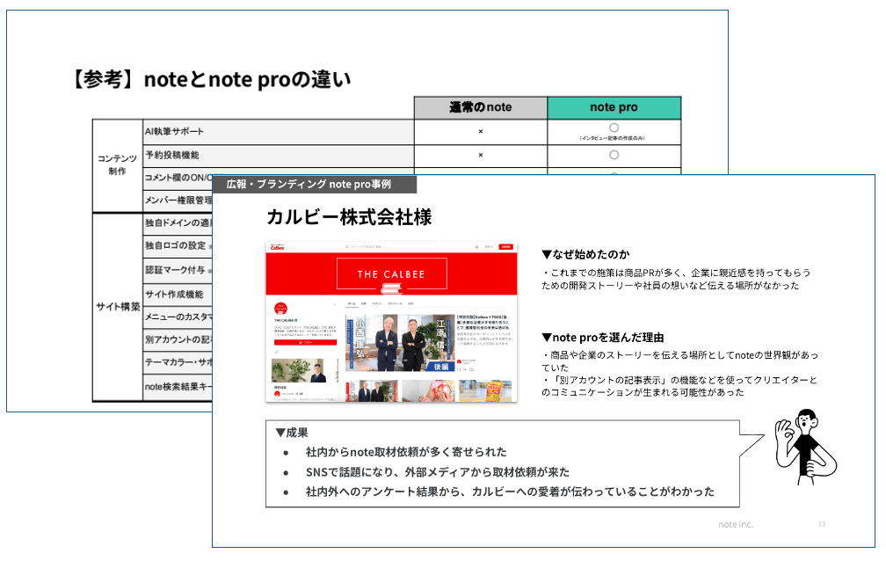The height and width of the screenshot is (561, 886).
Task: Click the THE CALBEE red banner
Action: pyautogui.click(x=392, y=273)
